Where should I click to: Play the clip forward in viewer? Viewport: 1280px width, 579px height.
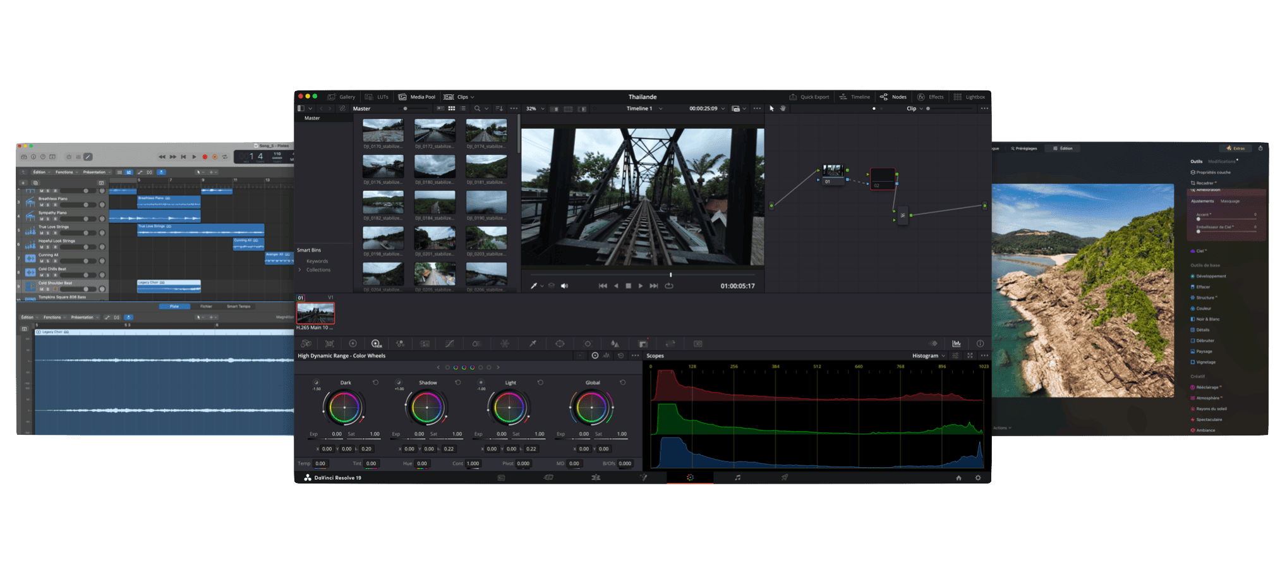(641, 286)
